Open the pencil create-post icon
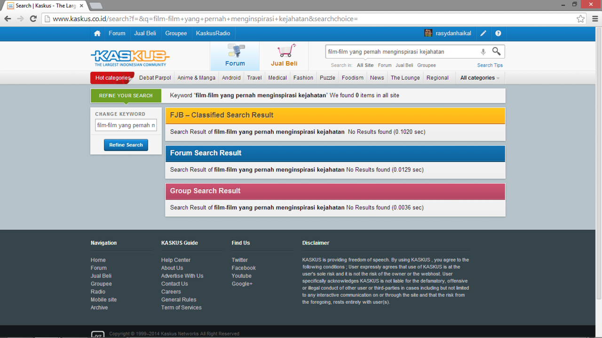Image resolution: width=602 pixels, height=338 pixels. pyautogui.click(x=483, y=33)
